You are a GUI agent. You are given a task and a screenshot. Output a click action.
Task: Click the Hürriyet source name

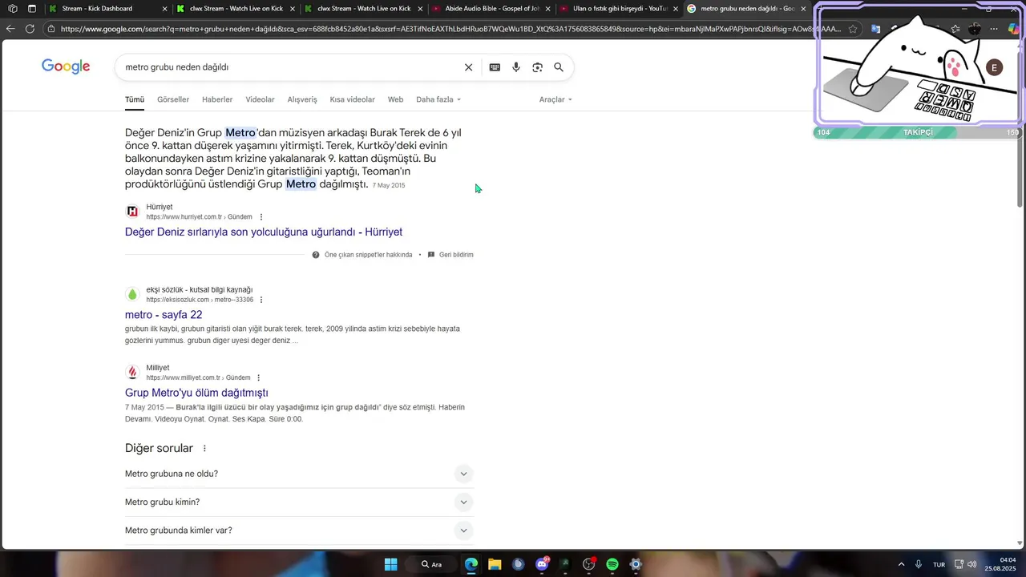160,207
